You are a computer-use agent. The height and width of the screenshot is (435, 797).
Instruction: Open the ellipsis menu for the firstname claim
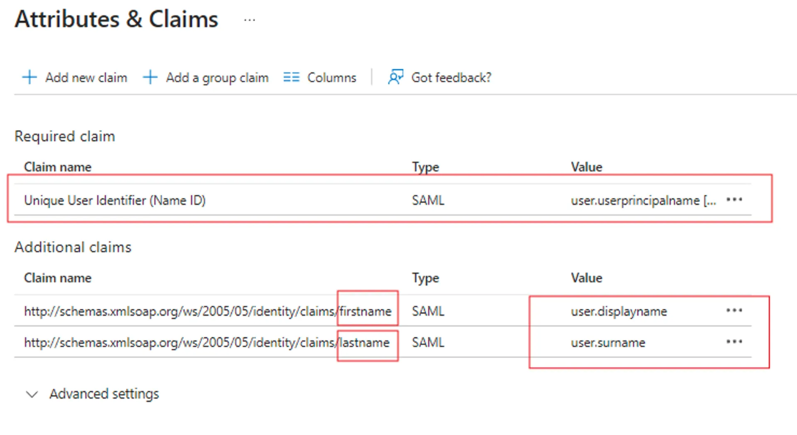point(735,311)
